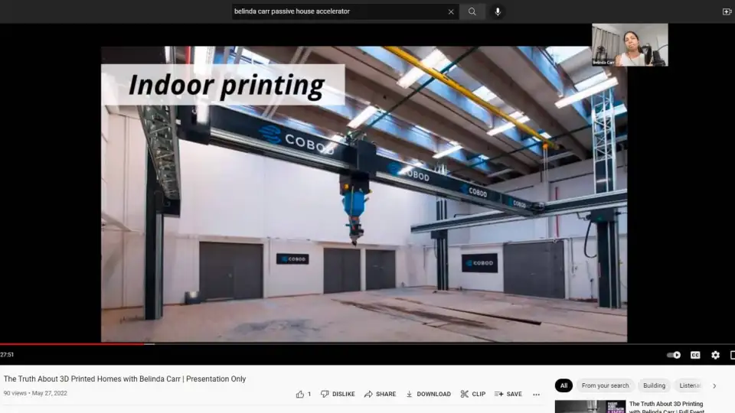The width and height of the screenshot is (735, 413).
Task: Toggle the autoplay switch
Action: click(x=674, y=355)
